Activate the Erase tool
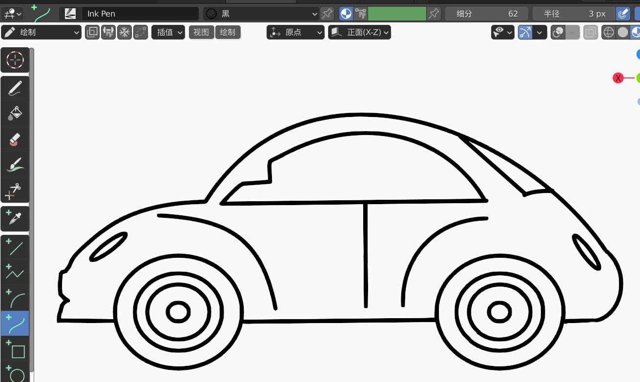 point(15,139)
